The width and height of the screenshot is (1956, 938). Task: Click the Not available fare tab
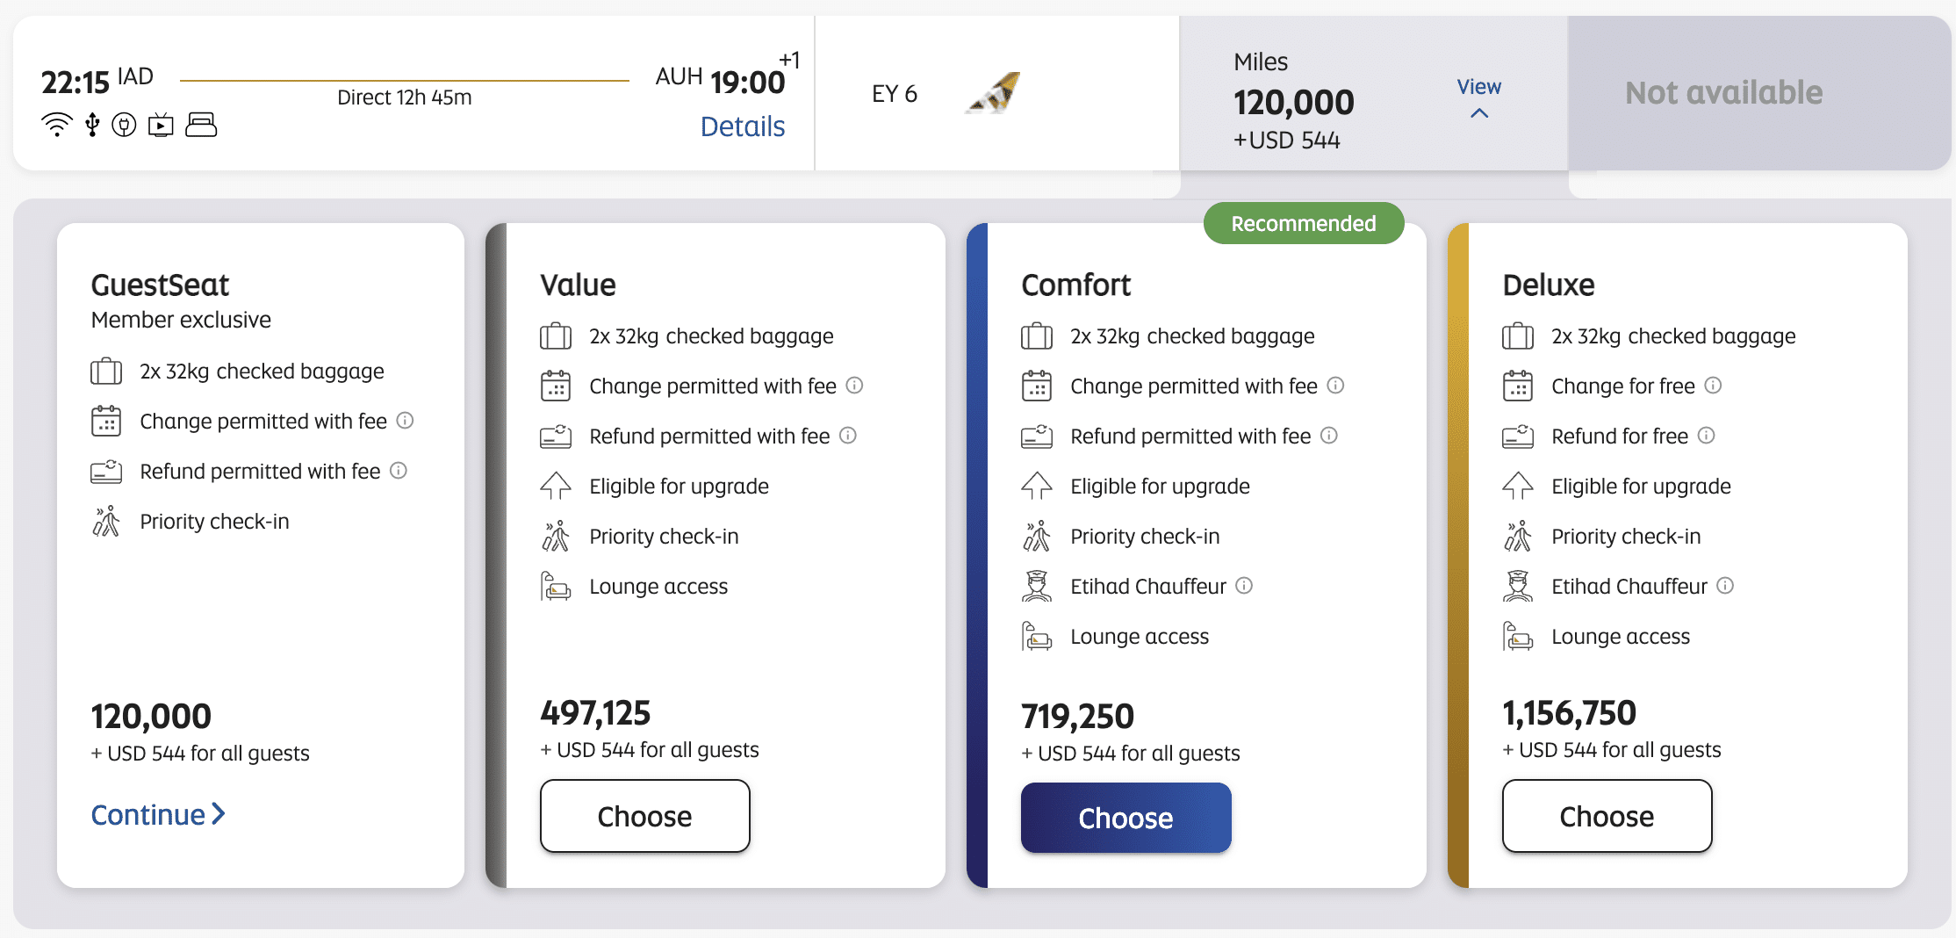1723,93
